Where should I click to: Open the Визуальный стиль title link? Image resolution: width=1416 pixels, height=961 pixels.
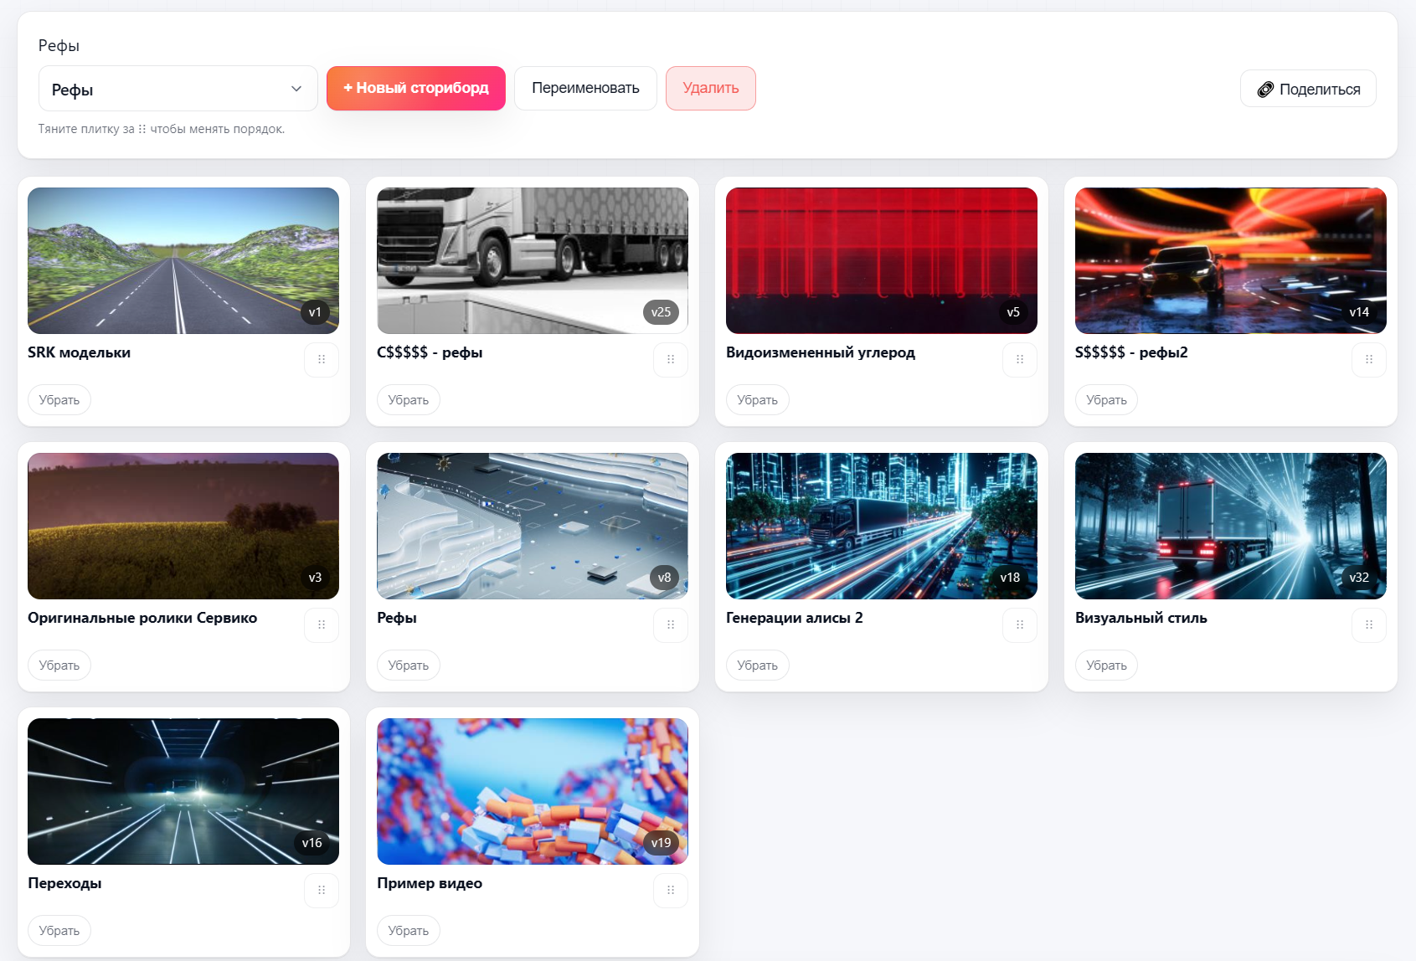point(1141,618)
